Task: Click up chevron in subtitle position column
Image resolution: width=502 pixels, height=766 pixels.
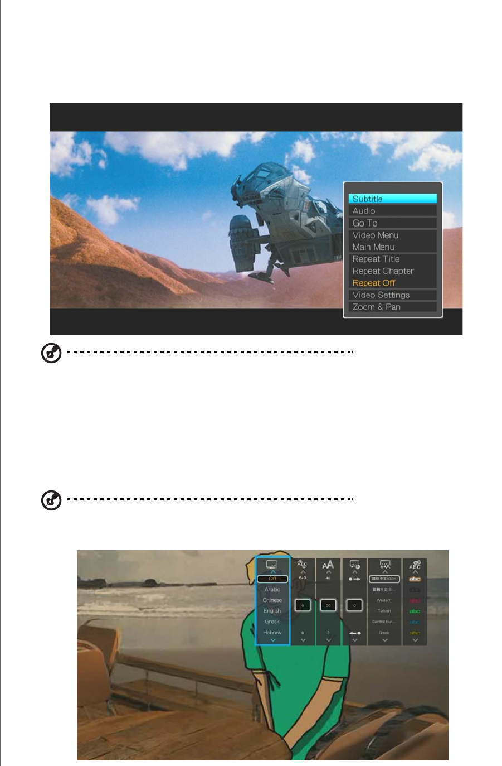Action: point(303,572)
